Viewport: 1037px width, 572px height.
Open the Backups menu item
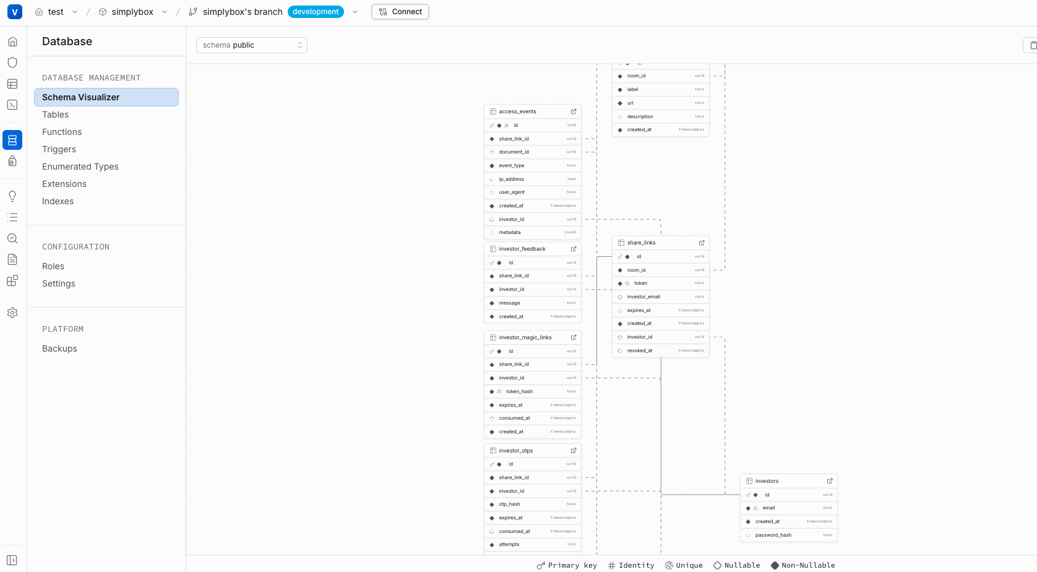[x=60, y=349]
